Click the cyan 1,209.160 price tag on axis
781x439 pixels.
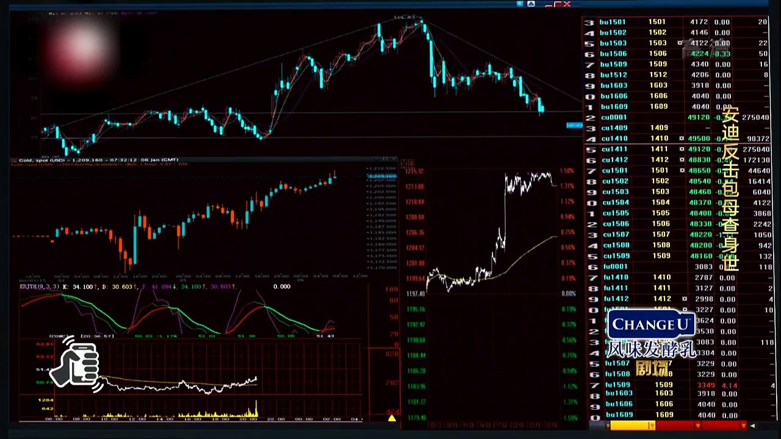381,176
